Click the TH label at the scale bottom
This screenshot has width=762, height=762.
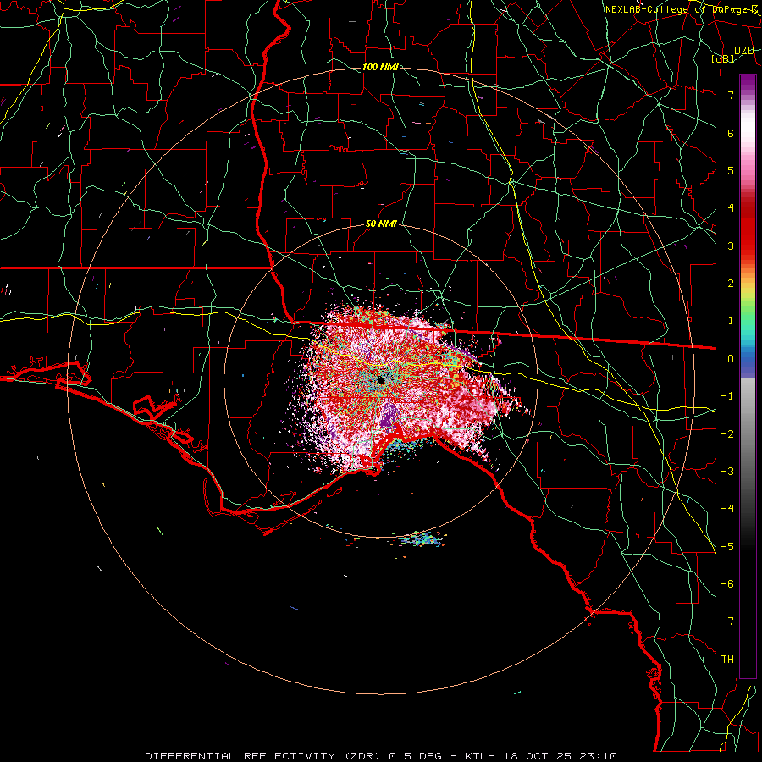tap(727, 660)
